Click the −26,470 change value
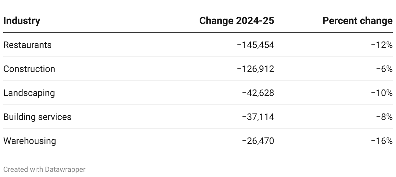396x177 pixels. point(258,141)
